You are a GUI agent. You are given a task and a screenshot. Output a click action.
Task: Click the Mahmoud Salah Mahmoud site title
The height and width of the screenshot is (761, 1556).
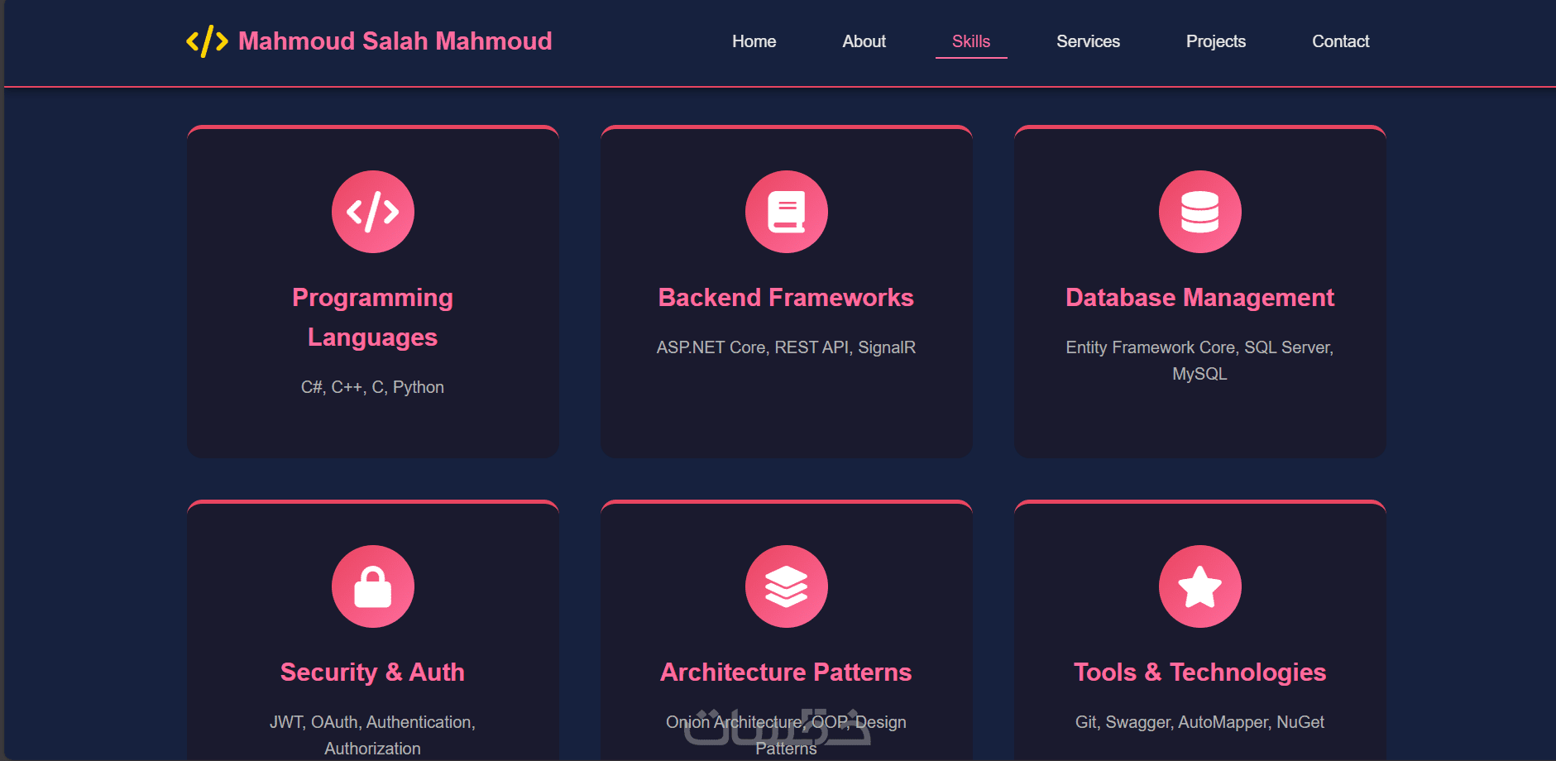click(395, 41)
